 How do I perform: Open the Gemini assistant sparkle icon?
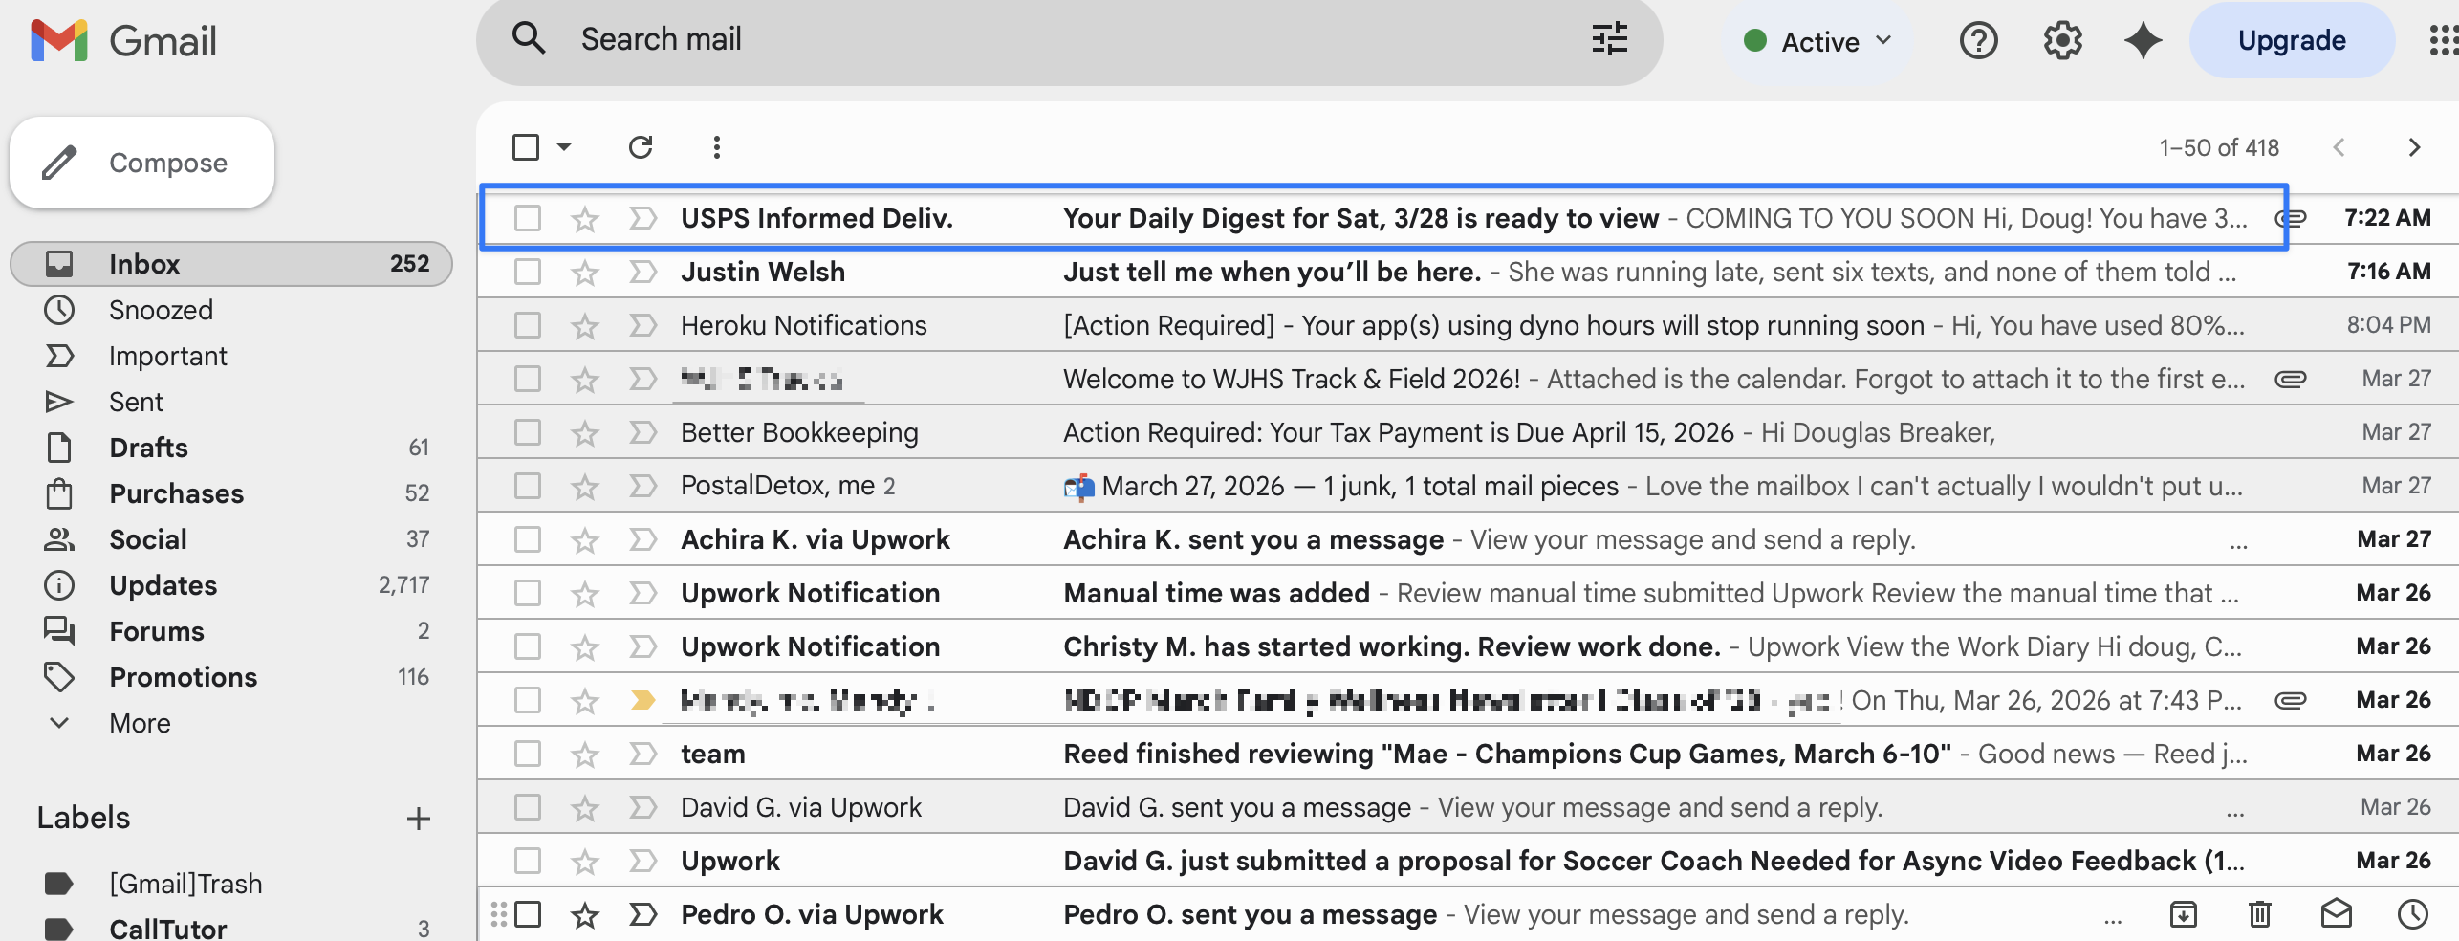(2142, 40)
